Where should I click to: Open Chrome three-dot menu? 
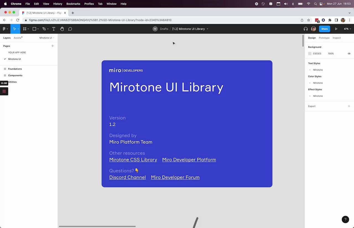[350, 20]
